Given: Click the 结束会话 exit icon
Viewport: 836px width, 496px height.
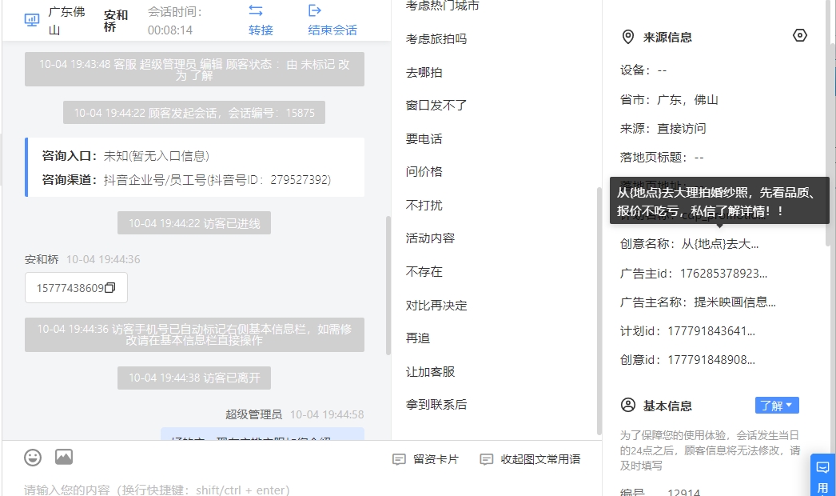Looking at the screenshot, I should (315, 10).
